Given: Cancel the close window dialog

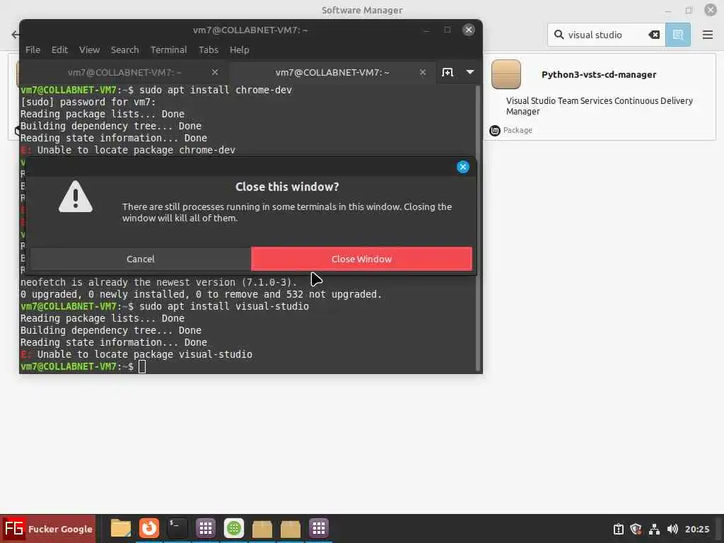Looking at the screenshot, I should tap(141, 259).
